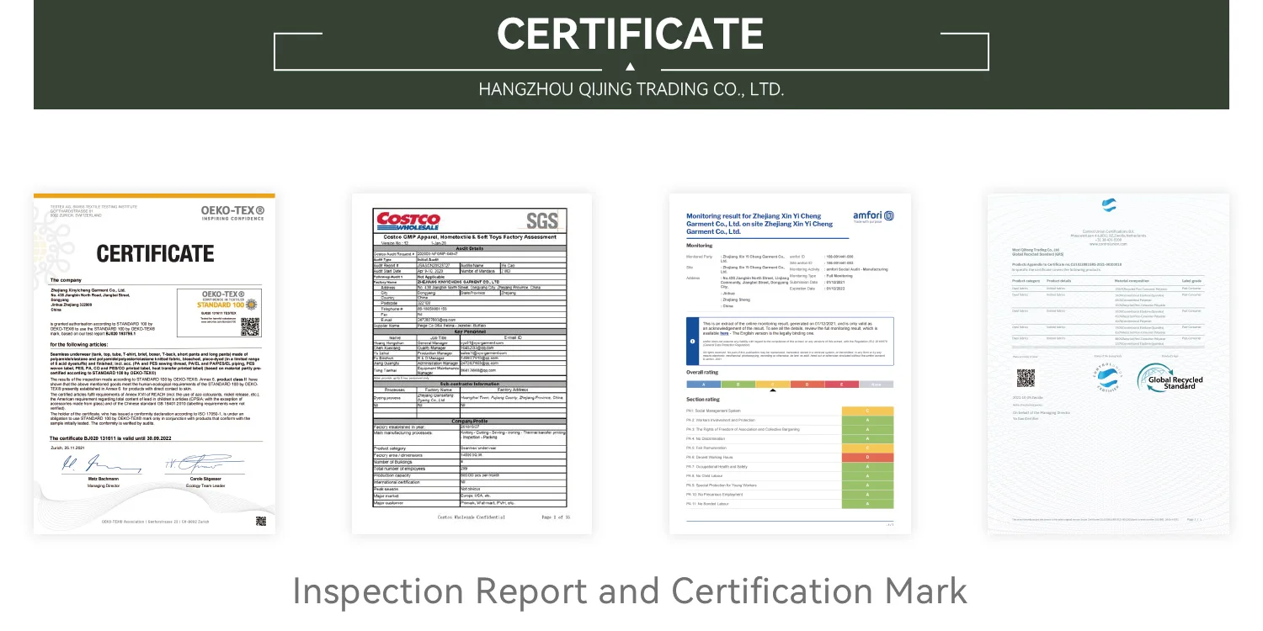Click the green B segment of Overall rating
The height and width of the screenshot is (631, 1263).
(739, 384)
